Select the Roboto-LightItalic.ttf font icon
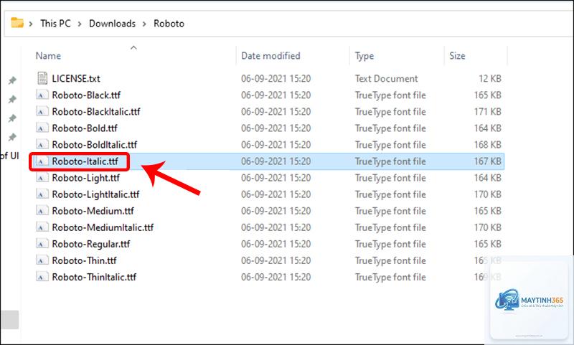 point(42,194)
